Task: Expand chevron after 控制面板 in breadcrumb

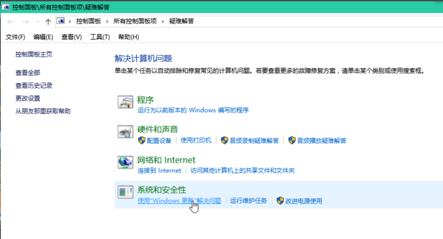Action: 107,21
